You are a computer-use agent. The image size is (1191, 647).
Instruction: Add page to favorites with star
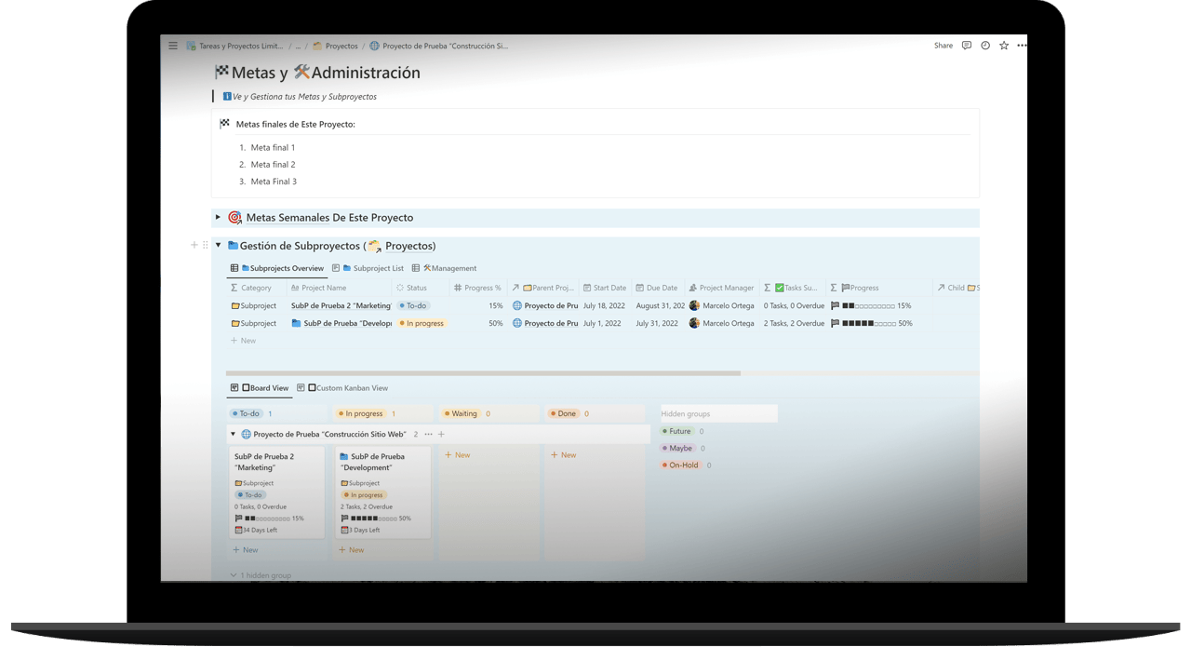(1004, 46)
